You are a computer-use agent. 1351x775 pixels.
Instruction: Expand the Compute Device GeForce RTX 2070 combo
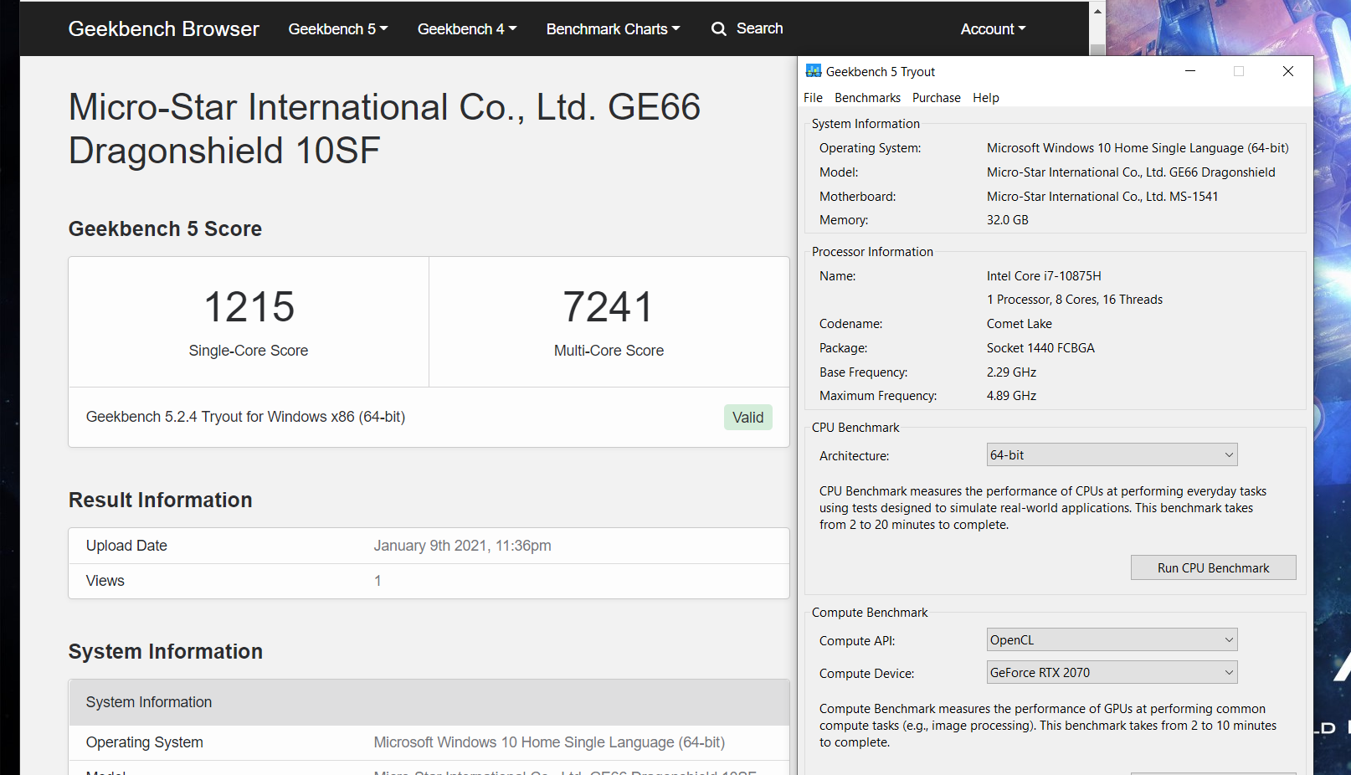pyautogui.click(x=1112, y=673)
